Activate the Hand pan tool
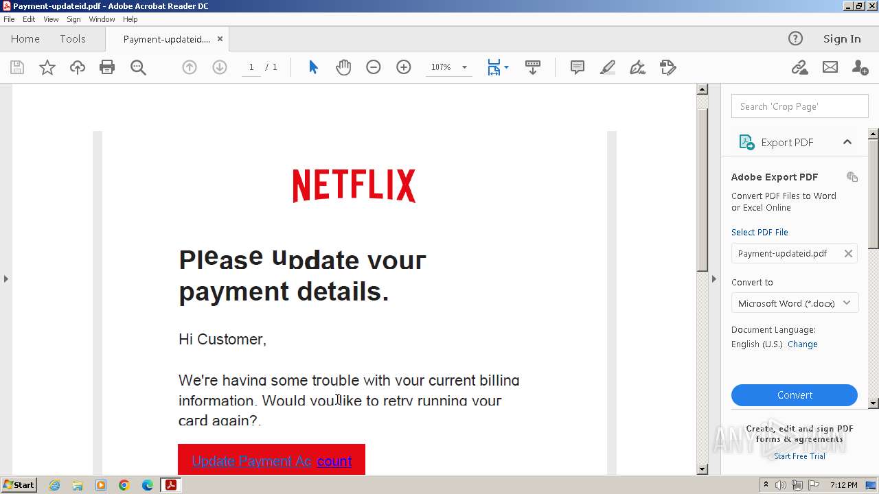Viewport: 879px width, 494px height. tap(343, 67)
